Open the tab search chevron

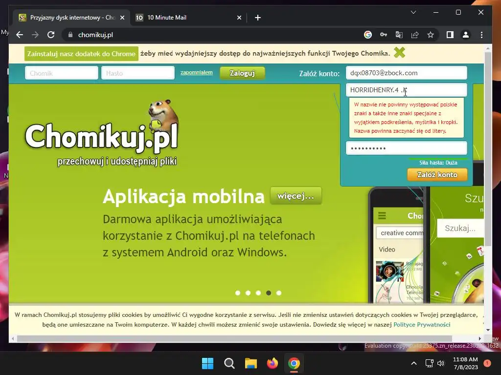[413, 12]
